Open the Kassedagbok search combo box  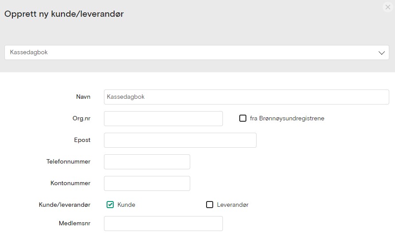pyautogui.click(x=190, y=52)
